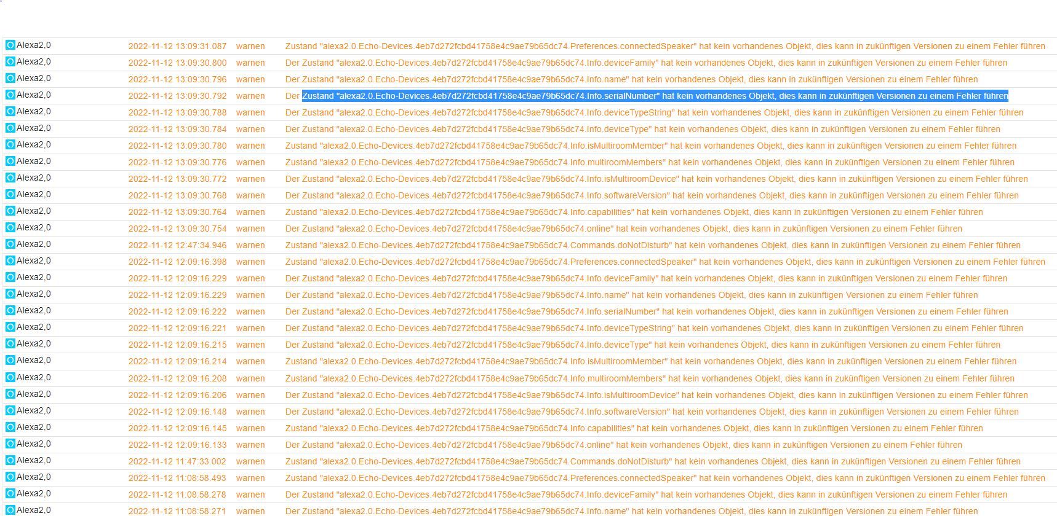Click the Alexa icon in the 11:08:58.493 row
Screen dimensions: 1057x516
pos(10,477)
